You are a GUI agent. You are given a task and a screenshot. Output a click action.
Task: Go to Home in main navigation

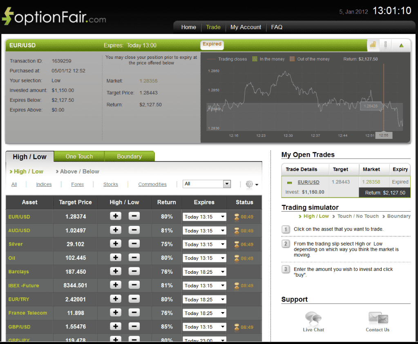click(188, 27)
